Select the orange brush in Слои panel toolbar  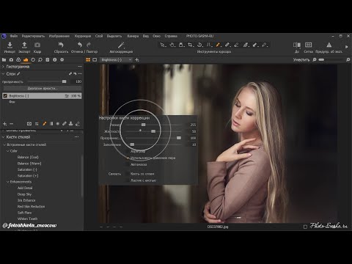point(44,124)
